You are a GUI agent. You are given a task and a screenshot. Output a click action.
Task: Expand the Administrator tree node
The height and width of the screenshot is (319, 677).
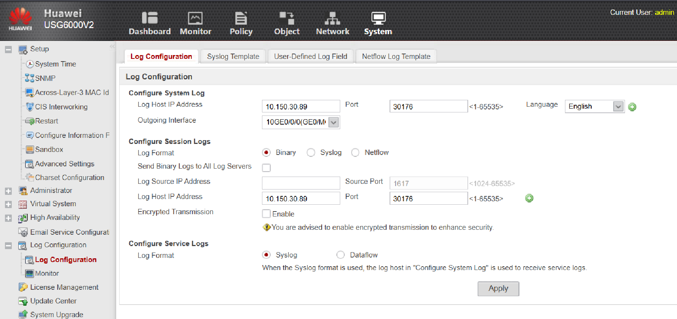8,191
